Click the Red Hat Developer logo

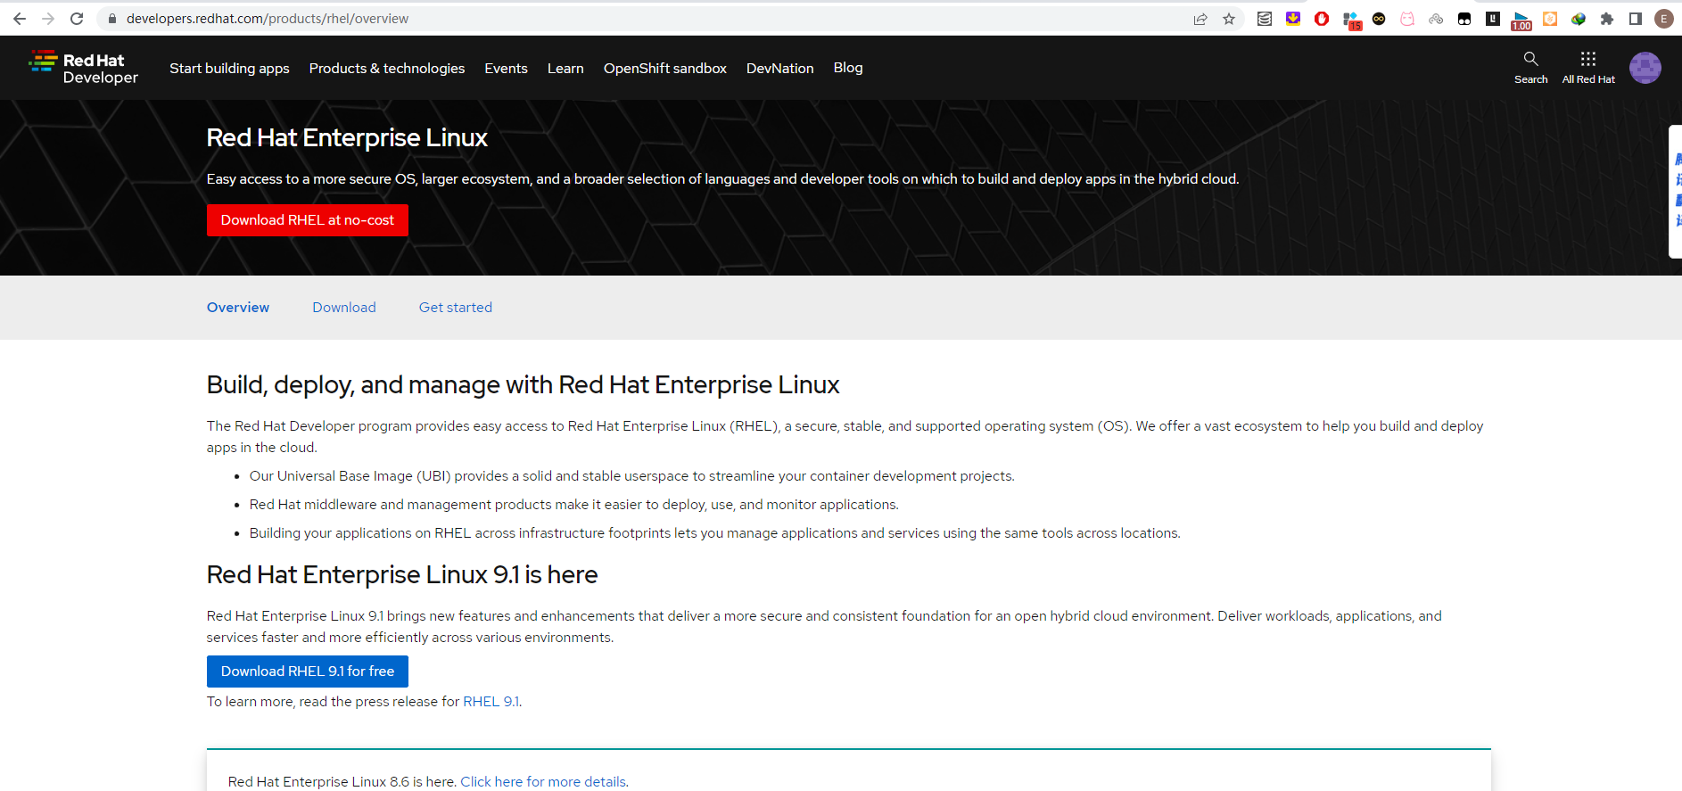84,68
